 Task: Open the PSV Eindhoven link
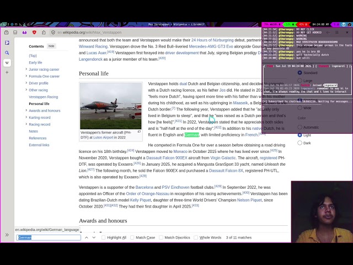coord(175,187)
